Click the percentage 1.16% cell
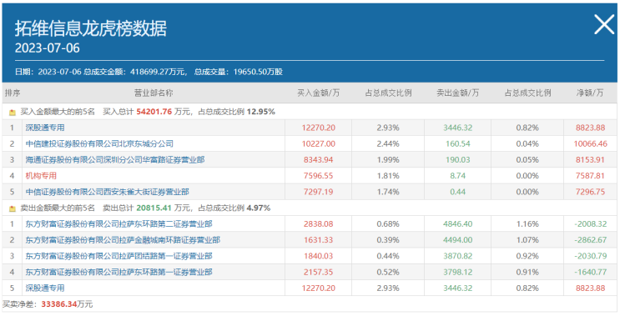This screenshot has height=316, width=620. click(527, 224)
